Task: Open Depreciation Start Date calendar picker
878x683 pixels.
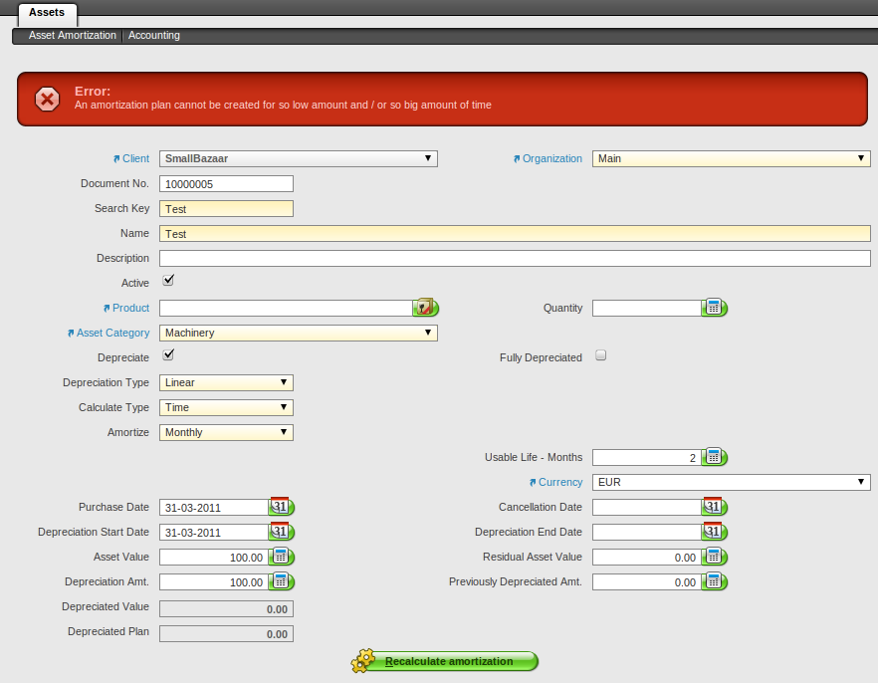Action: pyautogui.click(x=281, y=532)
